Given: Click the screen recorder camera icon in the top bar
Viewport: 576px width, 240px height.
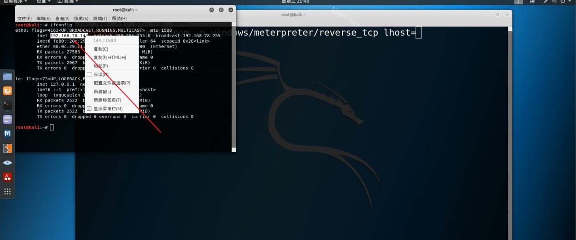Looking at the screenshot, I should (x=532, y=2).
